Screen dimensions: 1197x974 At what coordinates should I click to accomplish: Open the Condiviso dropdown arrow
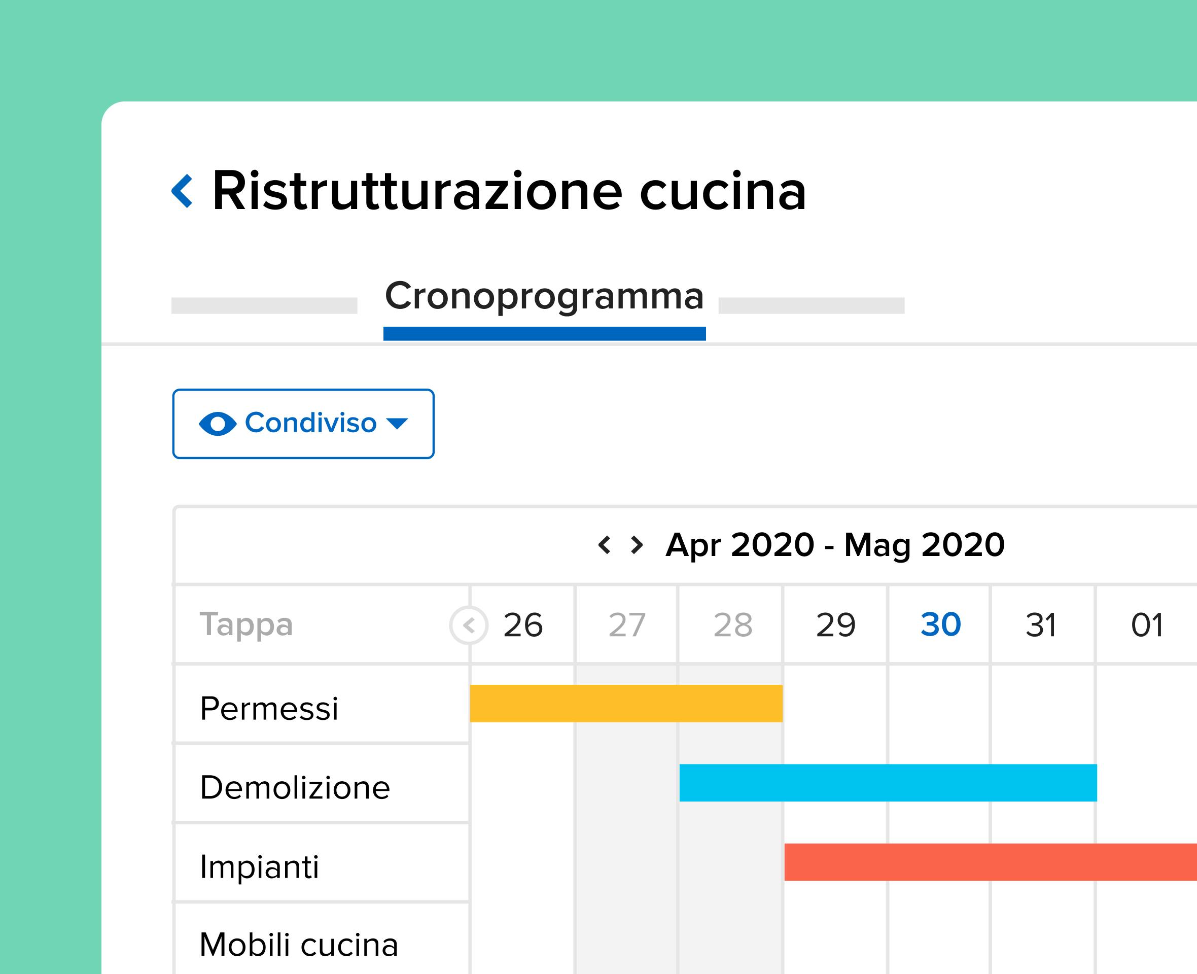[x=397, y=424]
